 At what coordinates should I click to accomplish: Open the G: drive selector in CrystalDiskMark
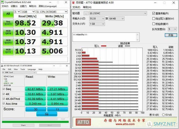coord(52,12)
